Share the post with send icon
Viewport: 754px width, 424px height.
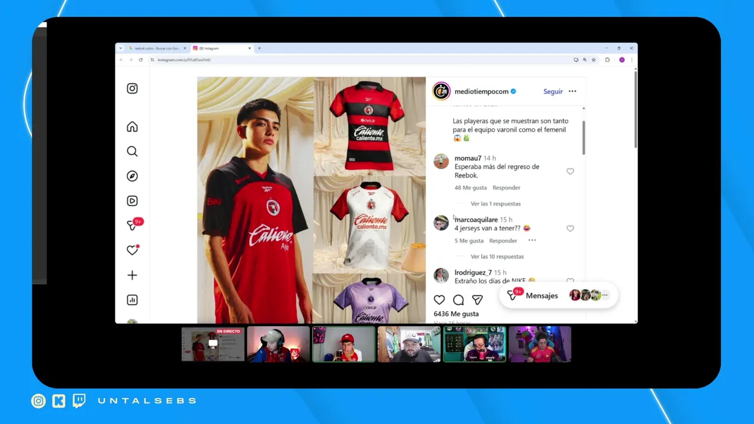click(x=477, y=300)
